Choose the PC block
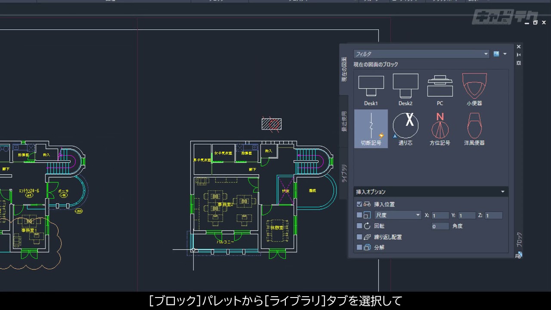Screen dimensions: 551x310 (440, 90)
